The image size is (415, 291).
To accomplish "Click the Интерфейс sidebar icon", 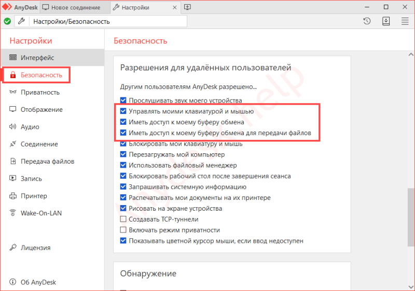I will pyautogui.click(x=12, y=57).
